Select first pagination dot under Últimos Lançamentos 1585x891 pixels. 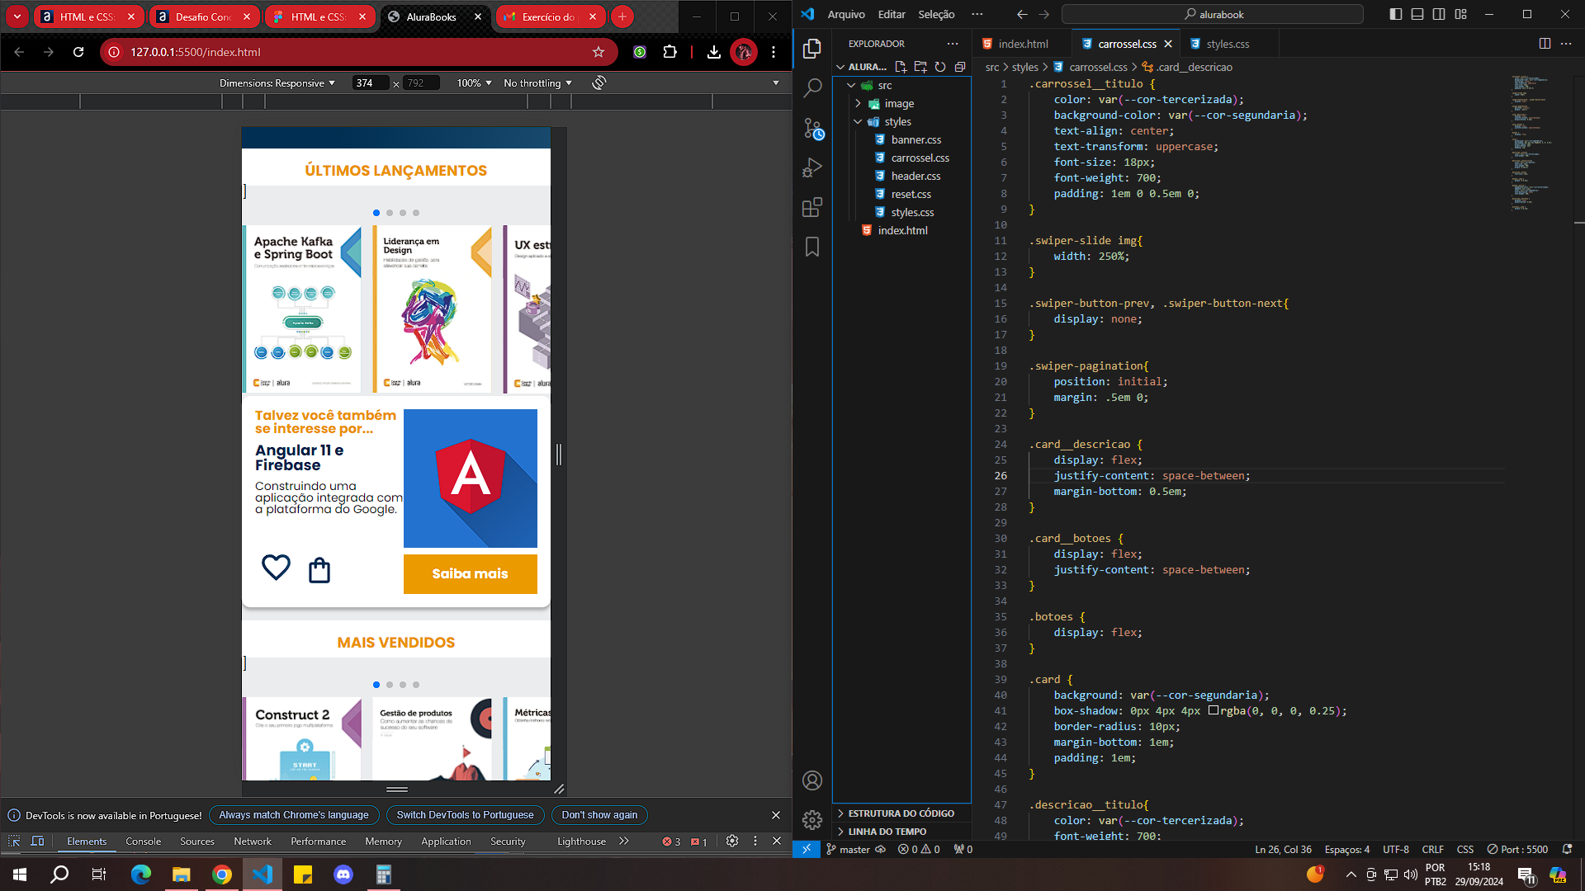coord(376,213)
